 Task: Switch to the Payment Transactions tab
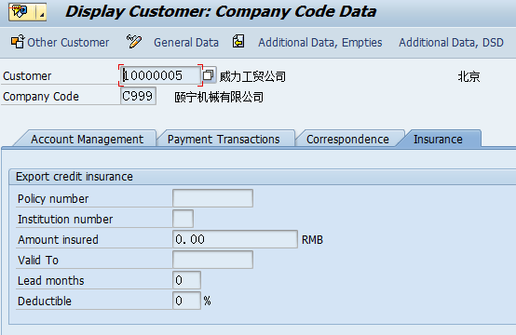224,140
